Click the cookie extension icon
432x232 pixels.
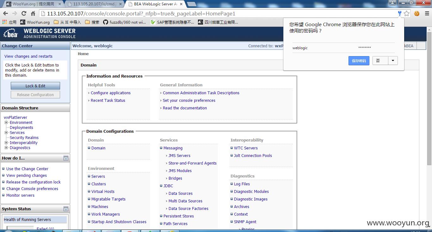point(417,14)
